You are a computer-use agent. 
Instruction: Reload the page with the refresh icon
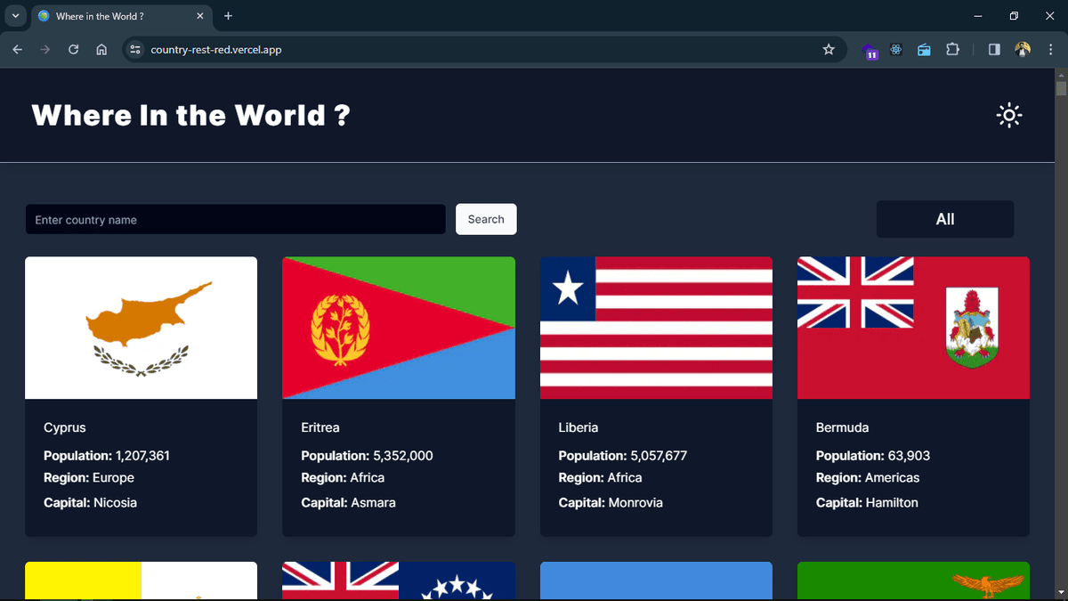click(x=73, y=50)
